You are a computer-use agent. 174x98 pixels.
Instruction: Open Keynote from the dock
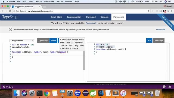(62, 93)
